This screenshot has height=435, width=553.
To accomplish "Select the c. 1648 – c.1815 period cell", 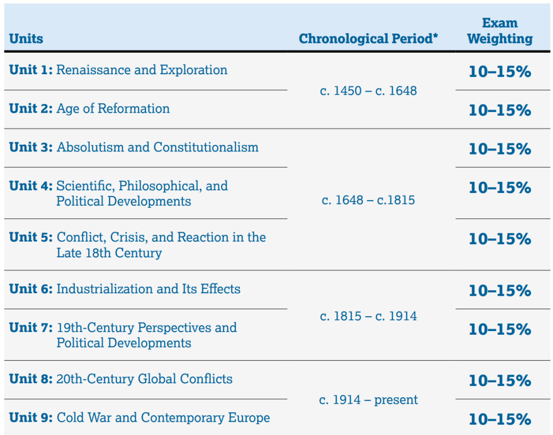I will pyautogui.click(x=368, y=200).
